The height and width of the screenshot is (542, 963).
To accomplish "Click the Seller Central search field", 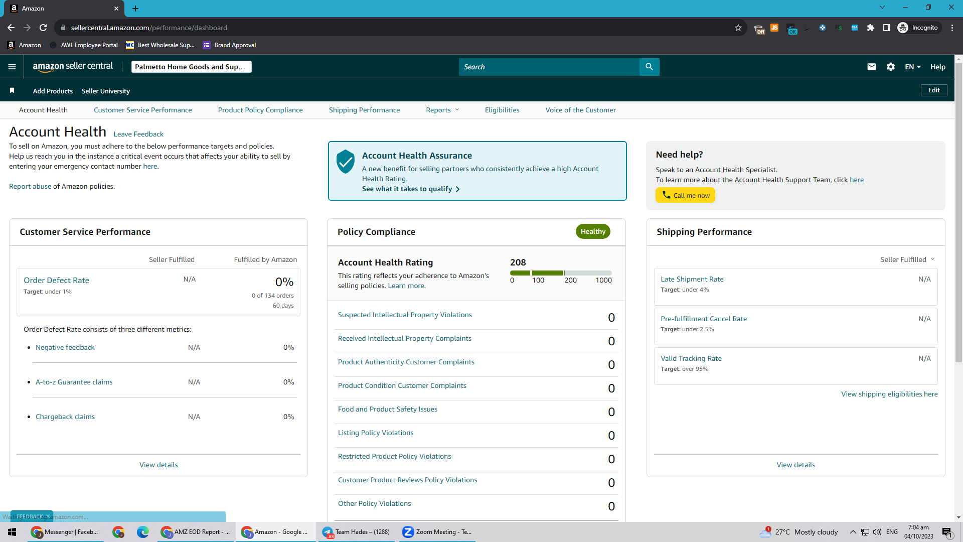I will click(x=549, y=67).
